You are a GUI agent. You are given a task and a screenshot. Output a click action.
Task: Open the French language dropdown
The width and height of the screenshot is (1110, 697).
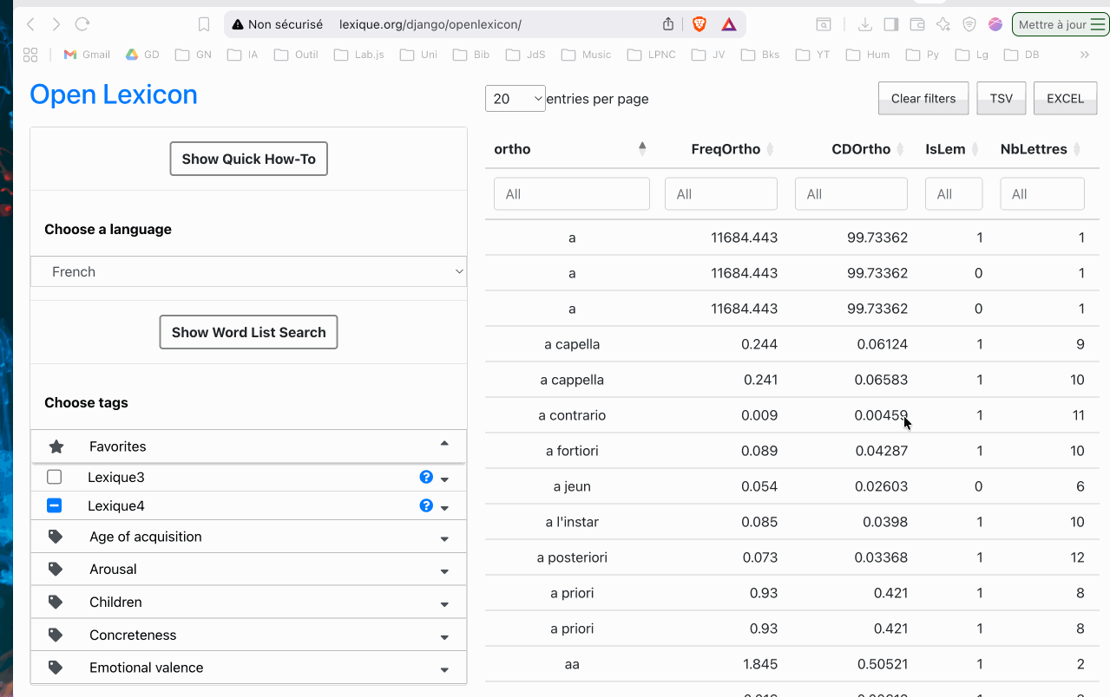[x=249, y=271]
